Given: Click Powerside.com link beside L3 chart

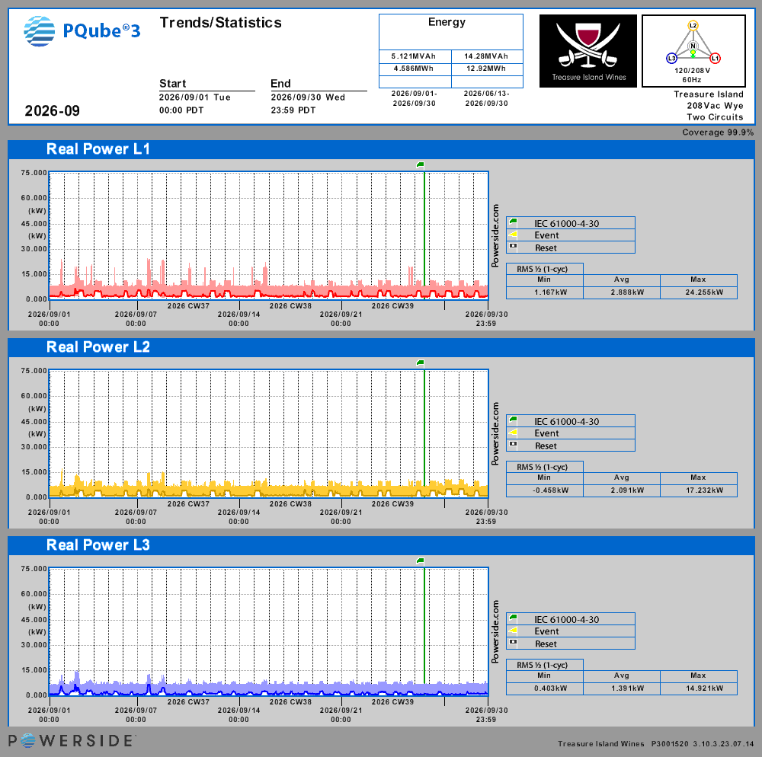Looking at the screenshot, I should tap(495, 632).
